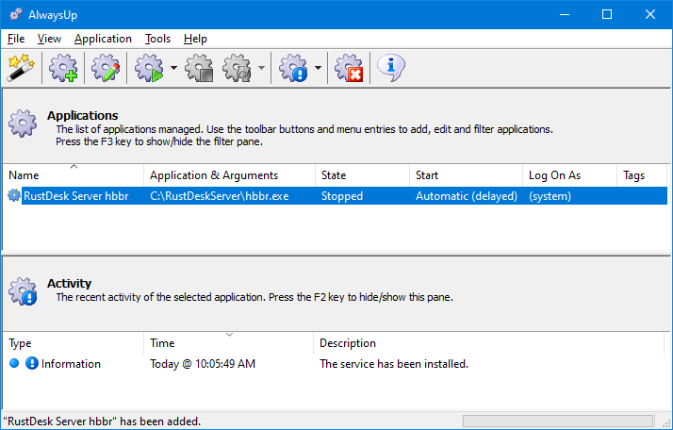This screenshot has width=673, height=430.
Task: Expand the Start application dropdown arrow
Action: click(173, 68)
